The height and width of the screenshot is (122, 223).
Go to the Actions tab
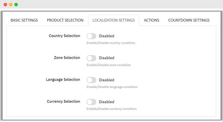coord(151,20)
